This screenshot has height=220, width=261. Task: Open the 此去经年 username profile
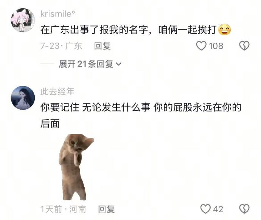(x=57, y=91)
